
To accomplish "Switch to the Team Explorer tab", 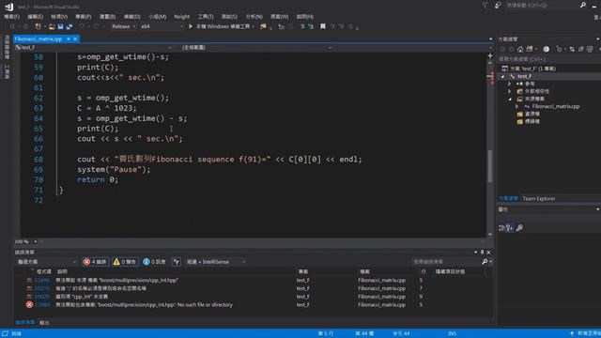I will pyautogui.click(x=538, y=198).
